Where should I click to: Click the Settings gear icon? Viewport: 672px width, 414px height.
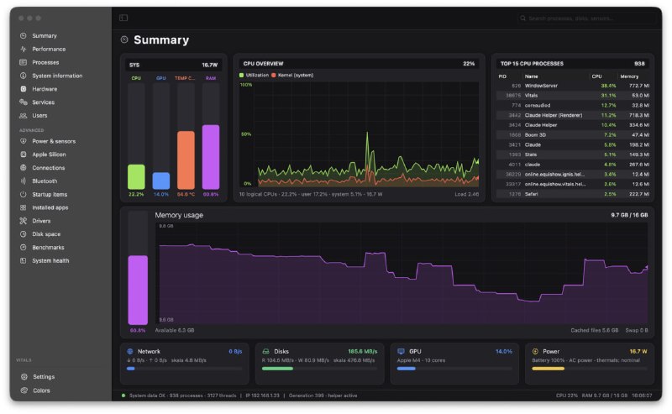[24, 377]
